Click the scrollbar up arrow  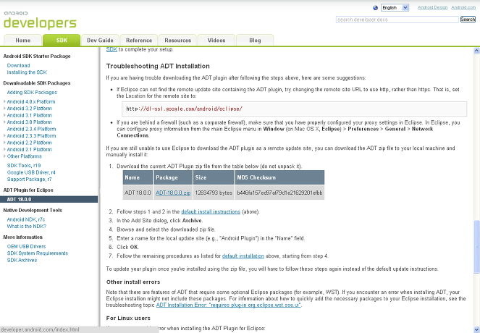click(476, 51)
